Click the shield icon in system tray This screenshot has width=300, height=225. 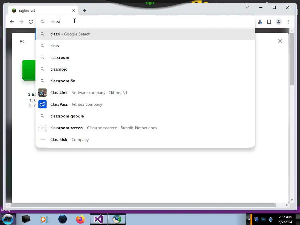[x=256, y=219]
